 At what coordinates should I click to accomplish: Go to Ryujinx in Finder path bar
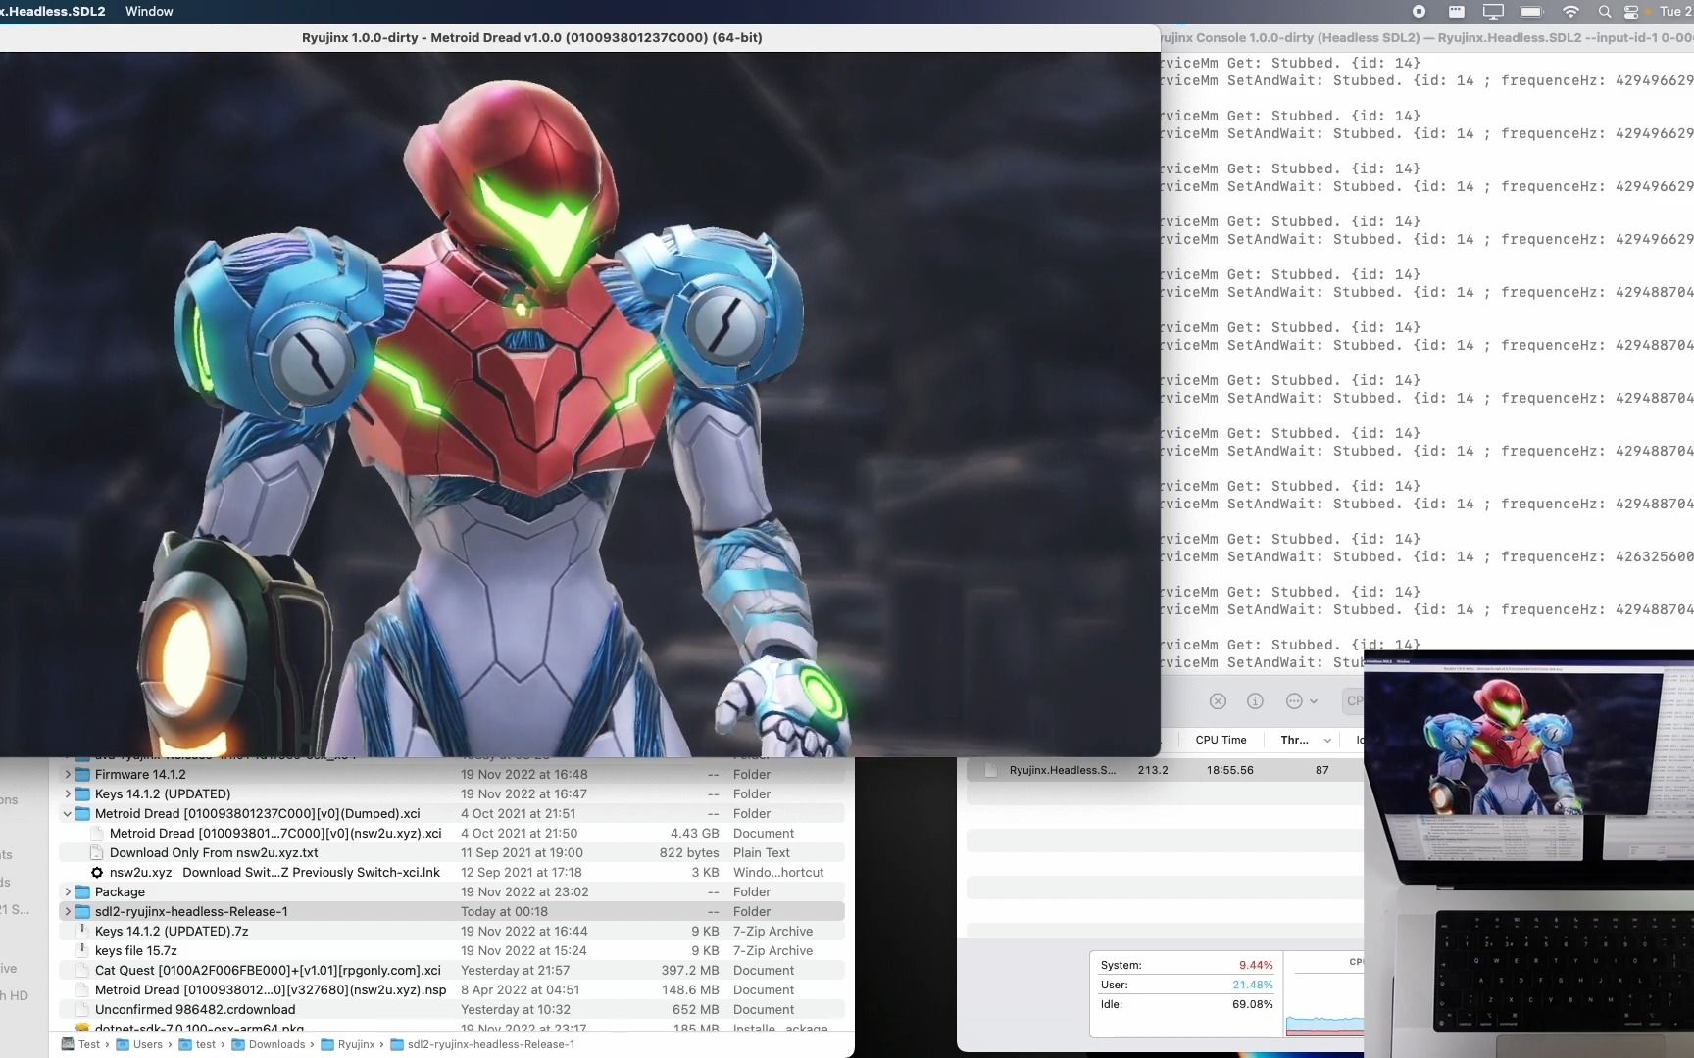(348, 1044)
